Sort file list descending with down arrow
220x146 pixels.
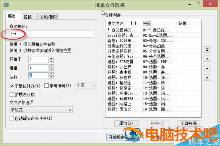click(135, 23)
